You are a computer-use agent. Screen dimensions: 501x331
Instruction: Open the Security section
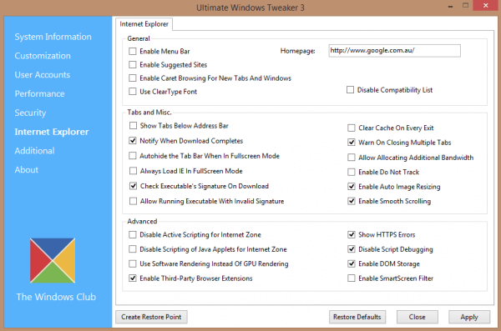[x=30, y=113]
